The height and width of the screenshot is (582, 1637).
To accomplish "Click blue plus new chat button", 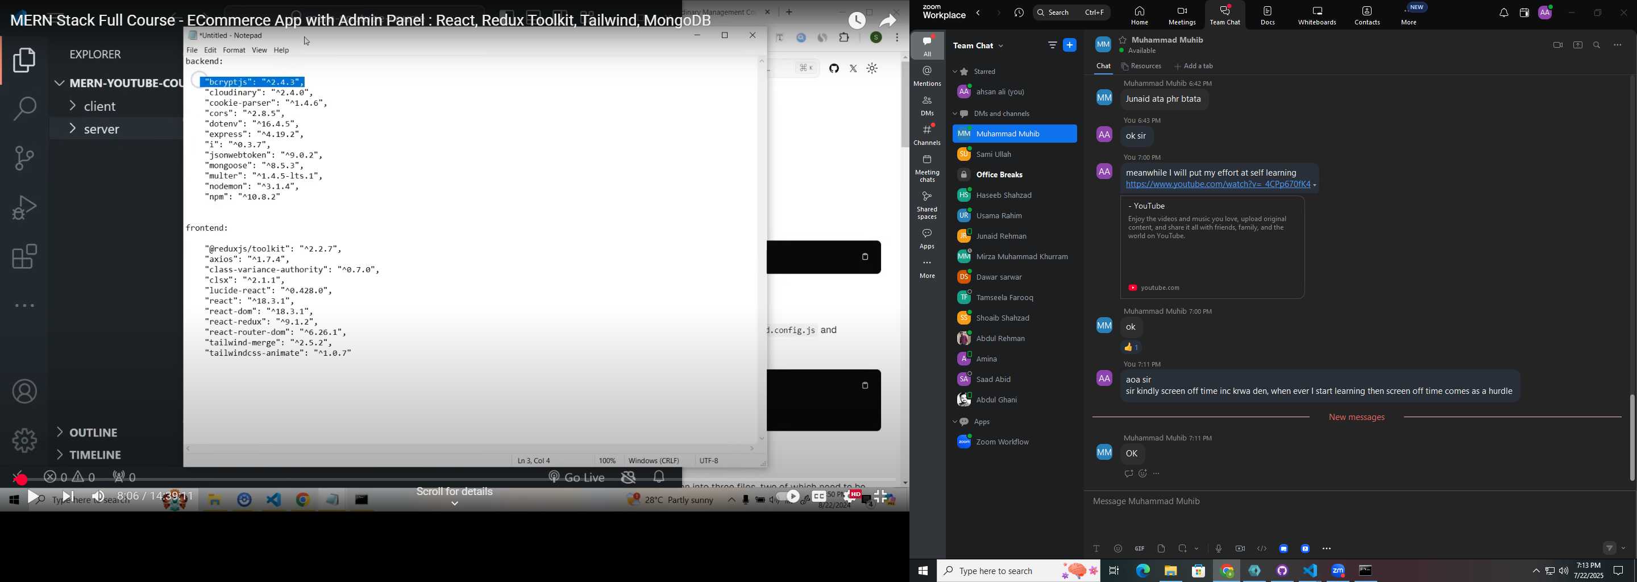I will pyautogui.click(x=1070, y=45).
